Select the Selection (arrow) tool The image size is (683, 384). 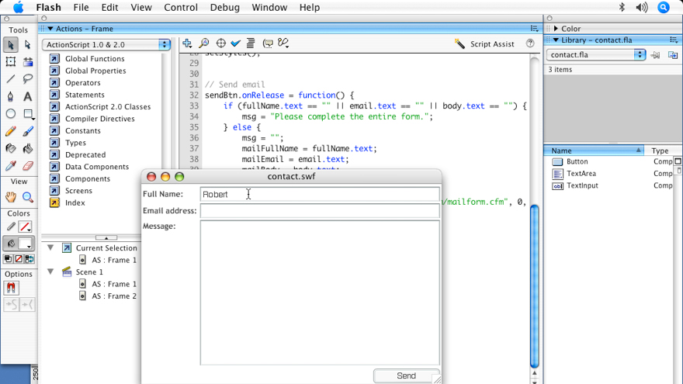pos(11,44)
